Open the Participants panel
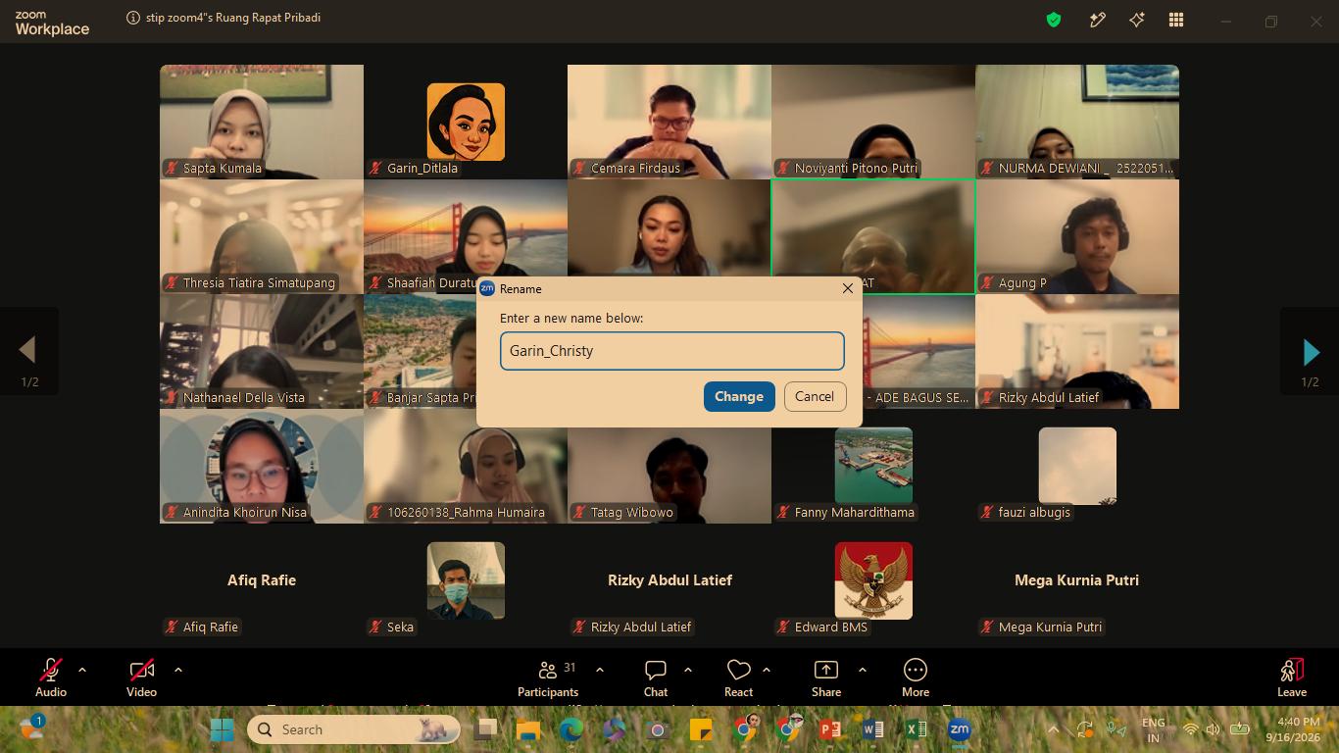1339x753 pixels. pyautogui.click(x=548, y=677)
